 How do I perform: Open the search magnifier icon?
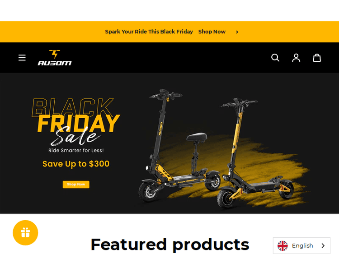click(275, 58)
